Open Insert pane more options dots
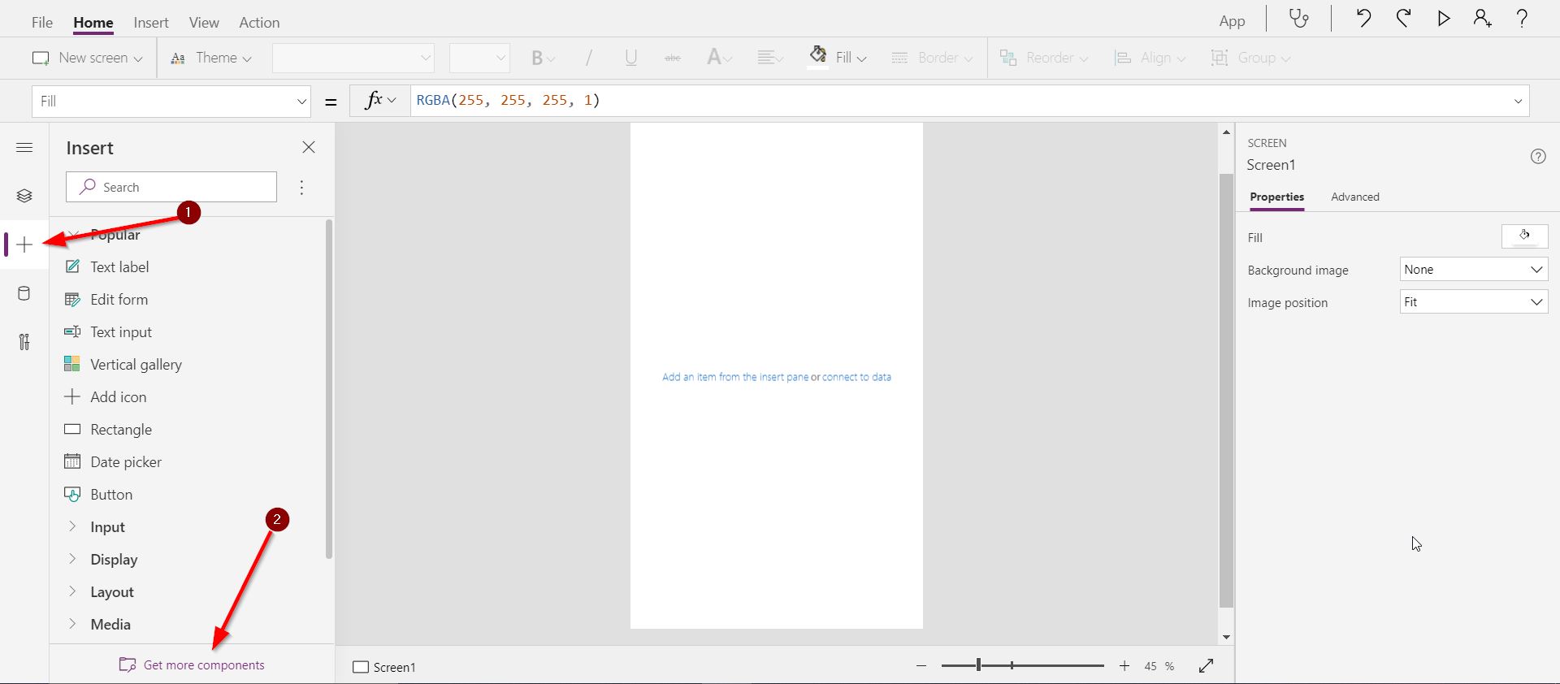Image resolution: width=1560 pixels, height=684 pixels. [301, 188]
